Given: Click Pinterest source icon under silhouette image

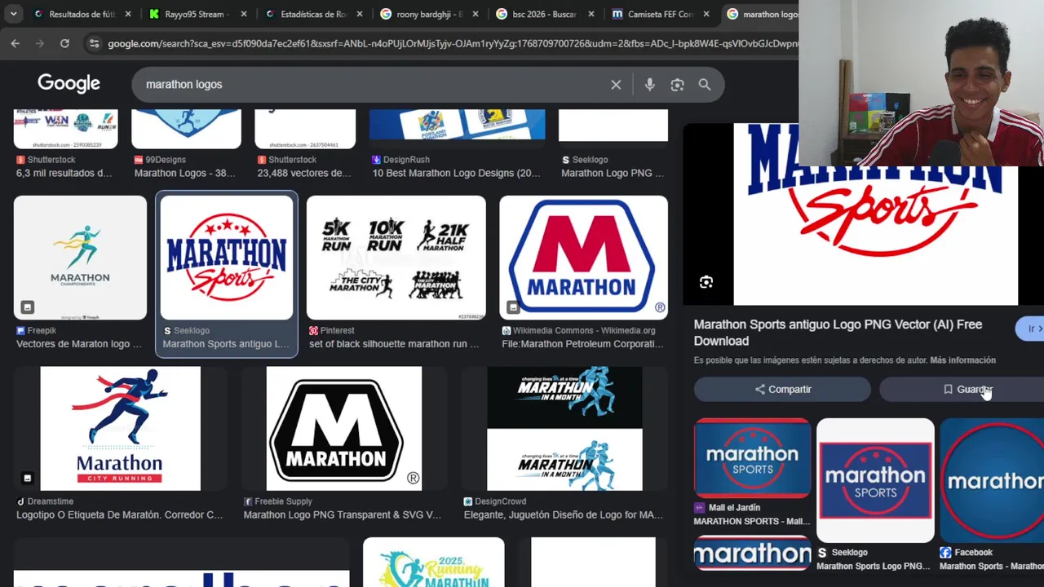Looking at the screenshot, I should tap(313, 331).
